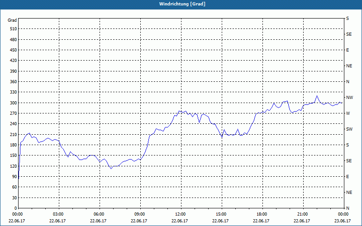
Task: Click the NE compass label beside the 30 gridline
Action: (349, 193)
